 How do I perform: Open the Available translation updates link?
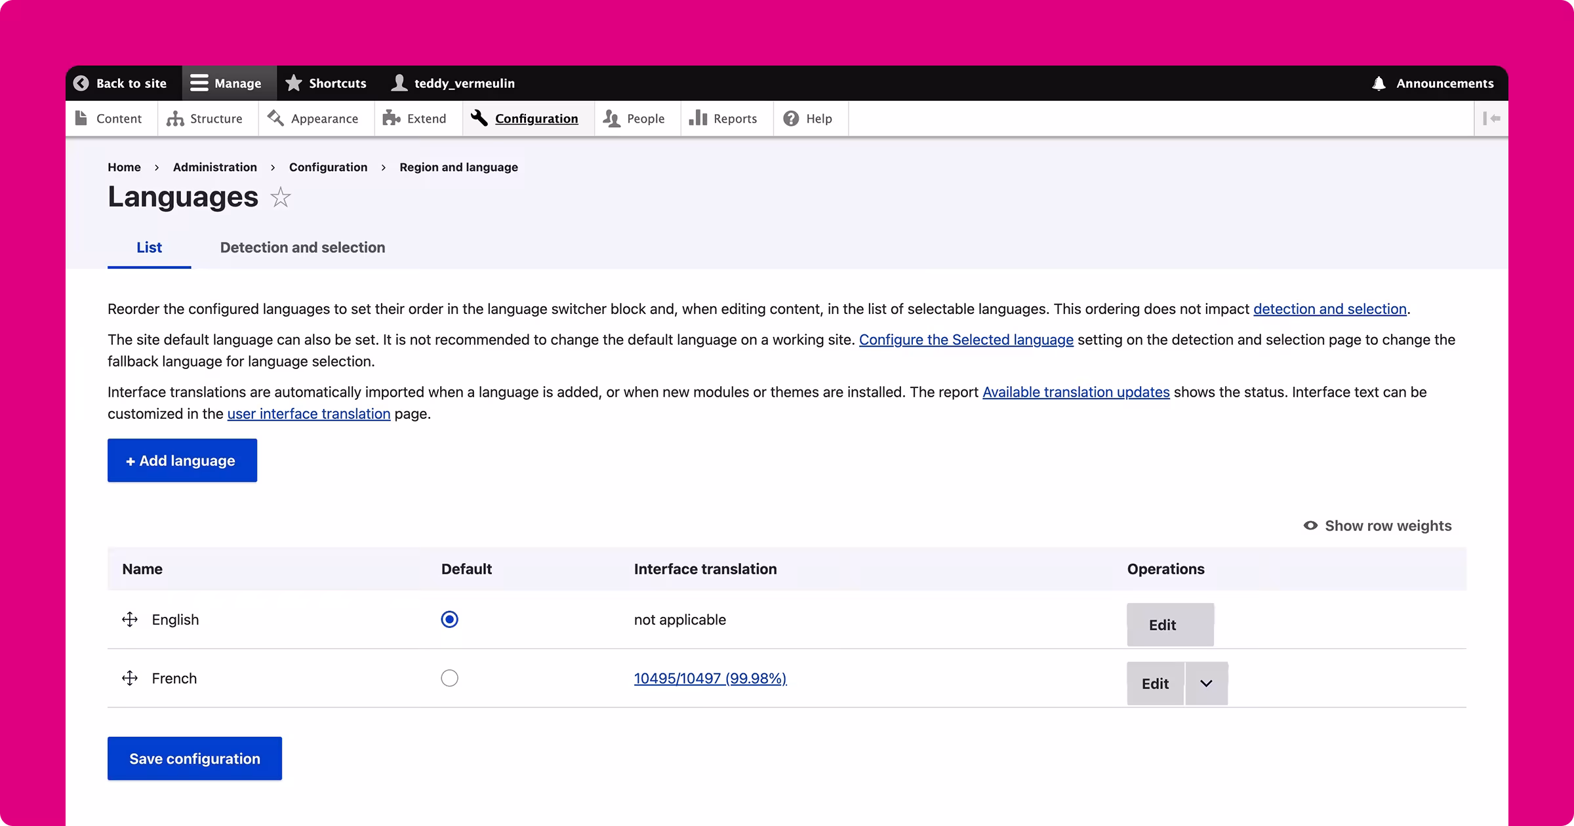1075,391
